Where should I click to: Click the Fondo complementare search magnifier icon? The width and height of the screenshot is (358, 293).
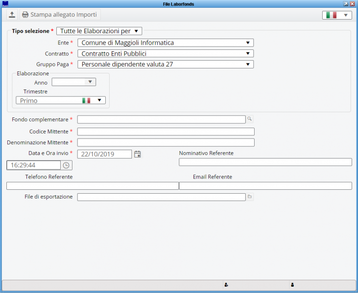pos(249,119)
